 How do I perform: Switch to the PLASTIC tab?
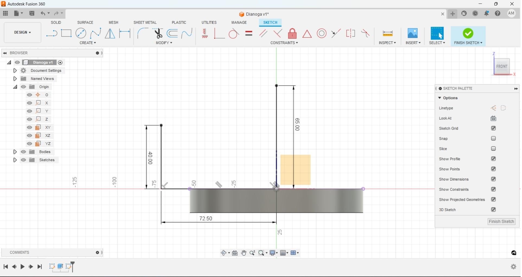click(x=179, y=22)
